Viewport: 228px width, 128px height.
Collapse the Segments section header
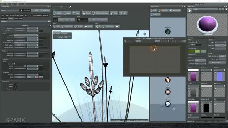[x=25, y=25]
